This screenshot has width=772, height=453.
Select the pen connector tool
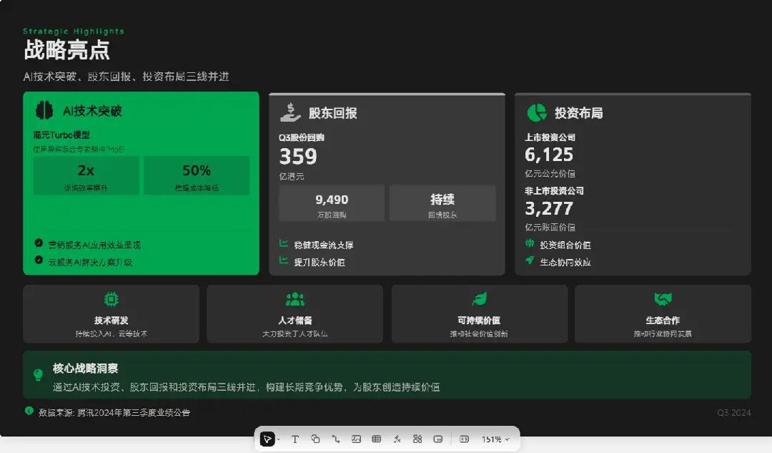point(336,439)
